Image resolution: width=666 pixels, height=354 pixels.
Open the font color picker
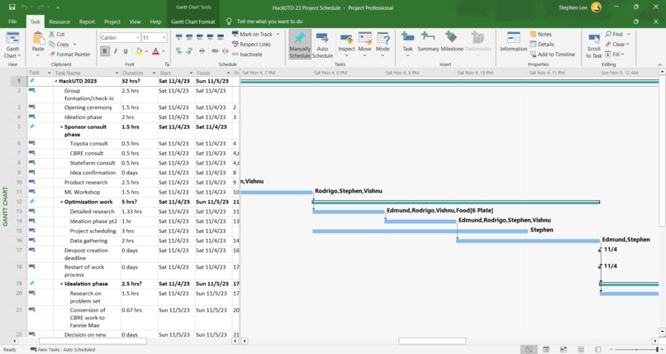coord(155,51)
